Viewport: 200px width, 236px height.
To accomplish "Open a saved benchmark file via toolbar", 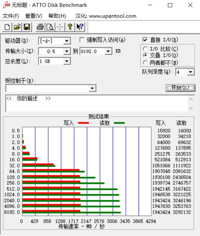I will click(x=17, y=27).
